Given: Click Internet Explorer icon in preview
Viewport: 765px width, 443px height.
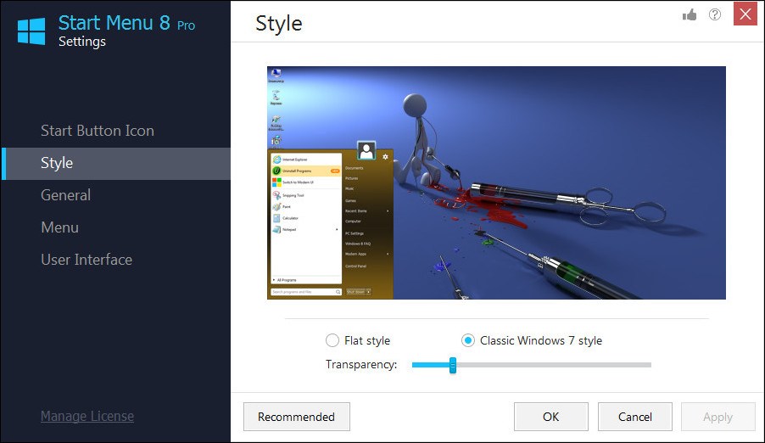Looking at the screenshot, I should tap(276, 160).
